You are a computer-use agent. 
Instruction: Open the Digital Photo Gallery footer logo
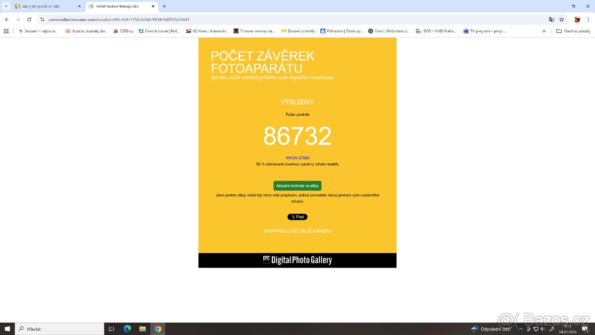(297, 260)
